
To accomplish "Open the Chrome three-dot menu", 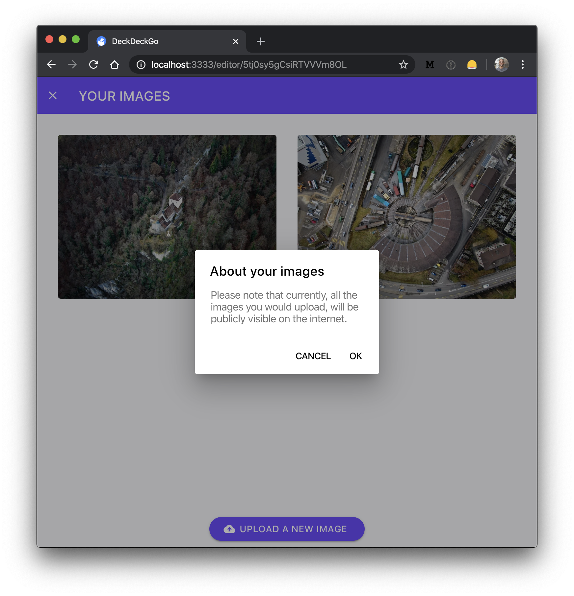I will point(522,64).
